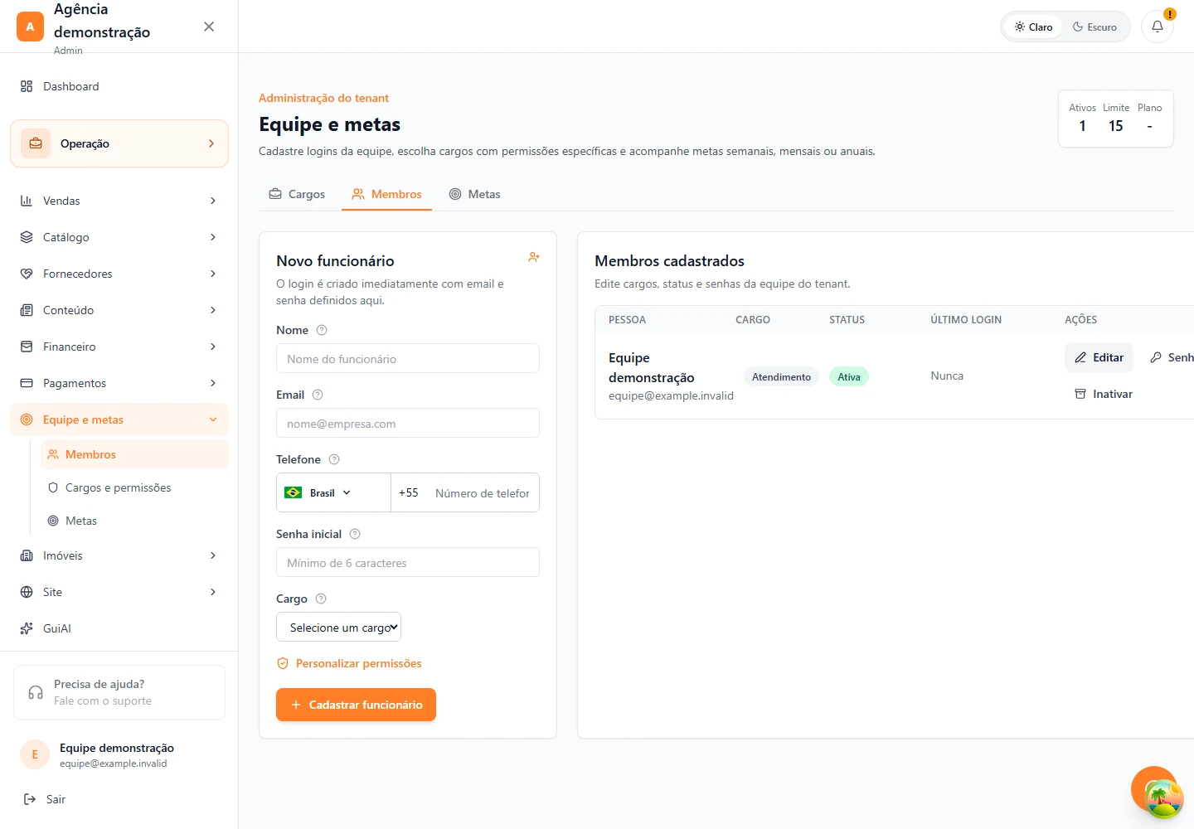
Task: Collapse the Equipe e metas menu
Action: [119, 419]
